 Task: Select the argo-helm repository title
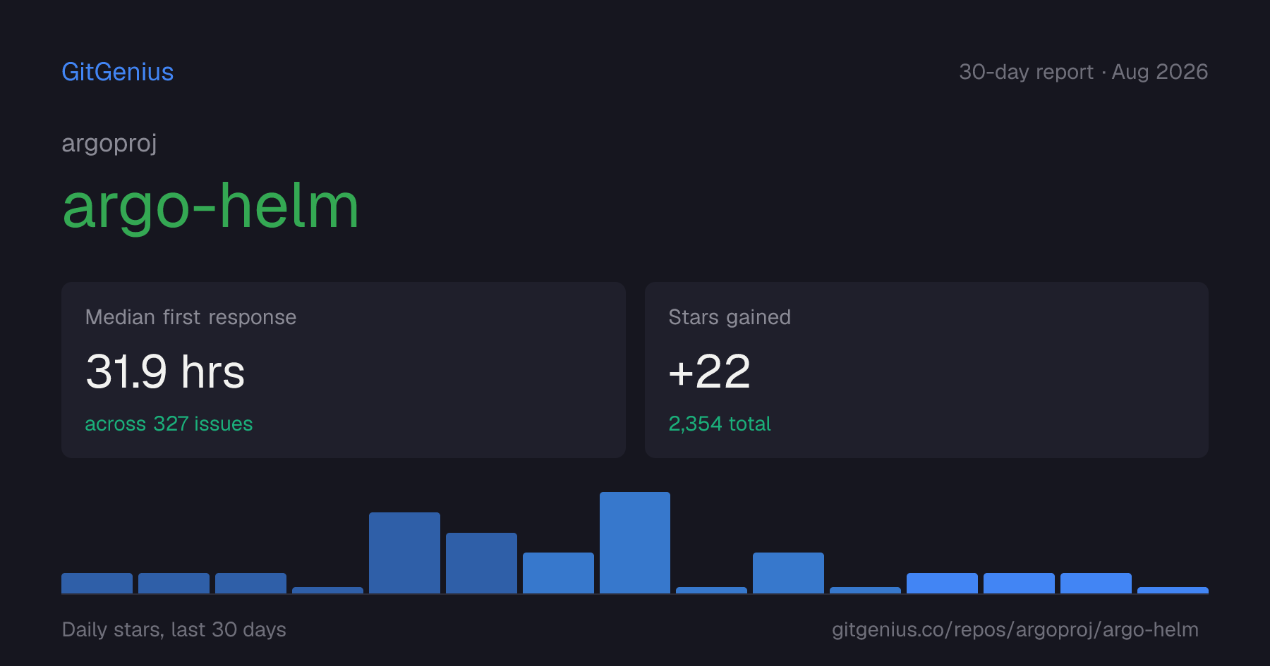click(x=211, y=206)
